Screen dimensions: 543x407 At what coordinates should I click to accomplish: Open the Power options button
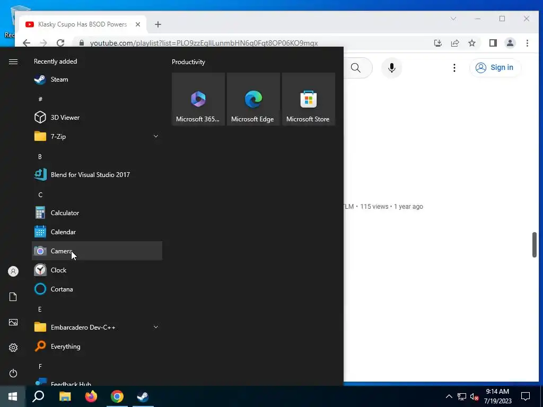(x=13, y=373)
